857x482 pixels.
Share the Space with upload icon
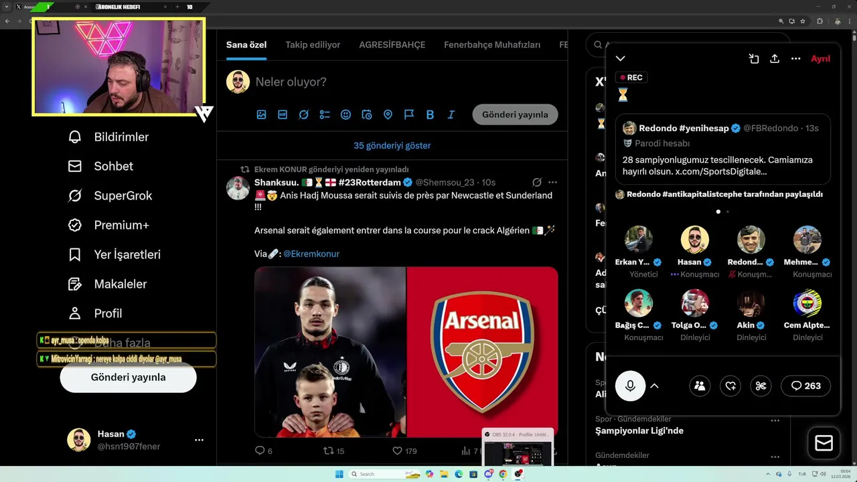tap(775, 59)
